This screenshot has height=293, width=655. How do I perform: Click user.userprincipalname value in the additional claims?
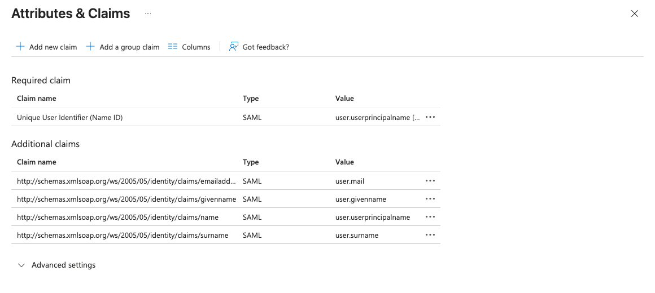(x=373, y=217)
